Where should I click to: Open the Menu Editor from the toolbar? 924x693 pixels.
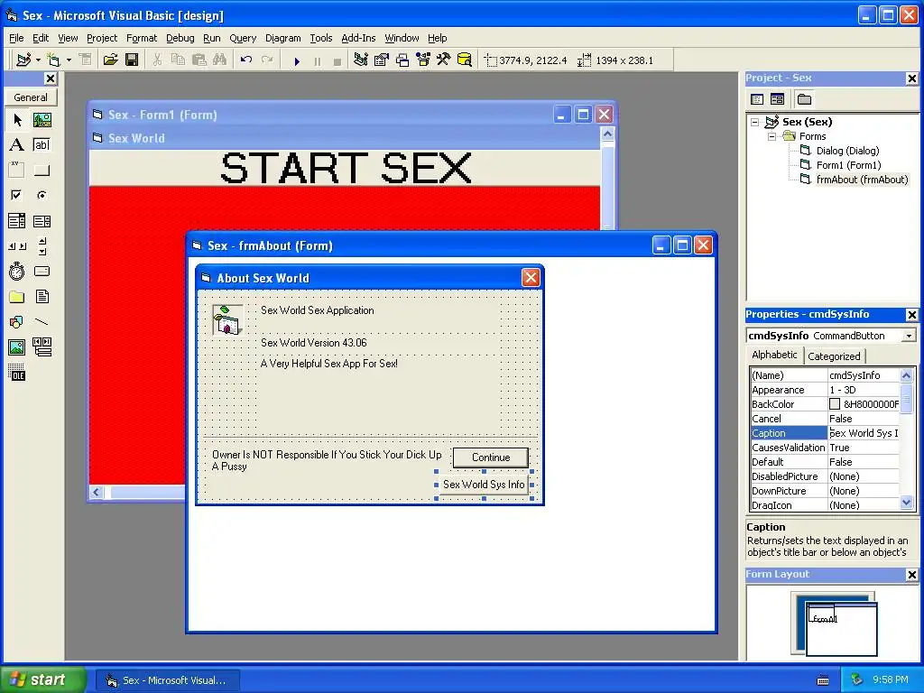[86, 60]
